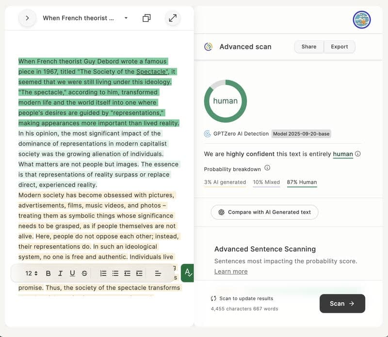Open the font size 12 stepper
The image size is (388, 337).
coord(32,273)
